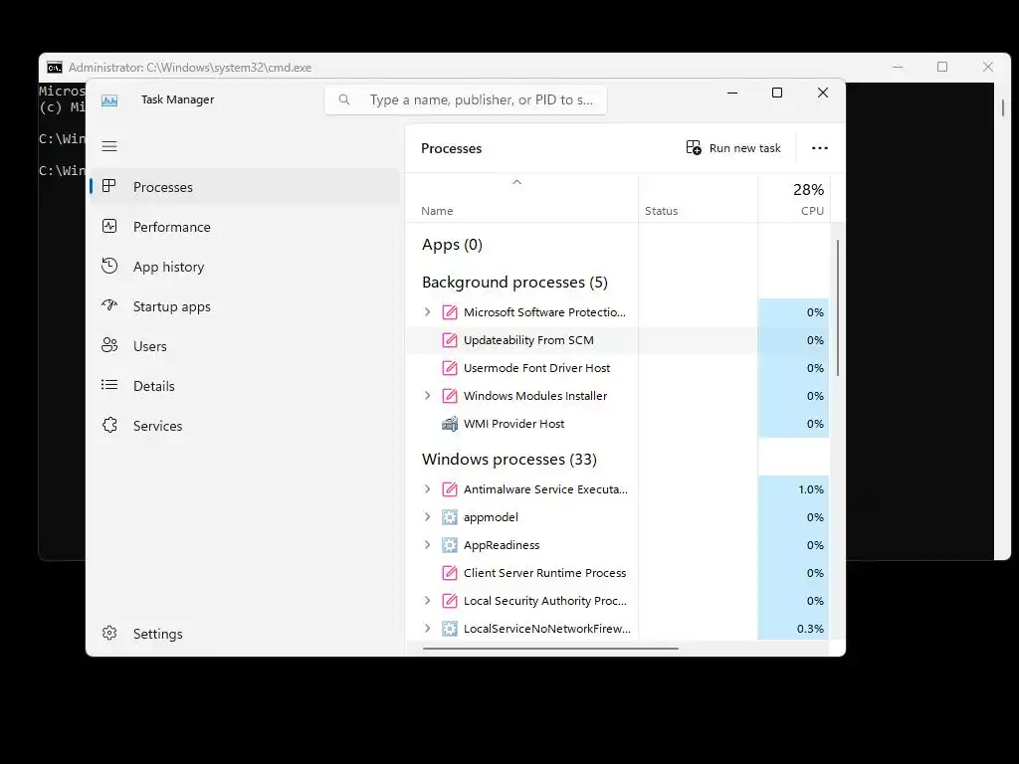Image resolution: width=1019 pixels, height=764 pixels.
Task: Expand Windows Modules Installer process group
Action: [x=427, y=396]
